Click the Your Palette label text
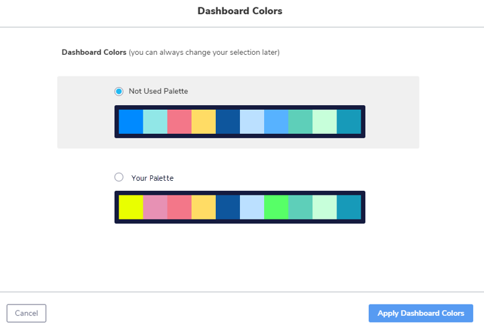 point(152,178)
